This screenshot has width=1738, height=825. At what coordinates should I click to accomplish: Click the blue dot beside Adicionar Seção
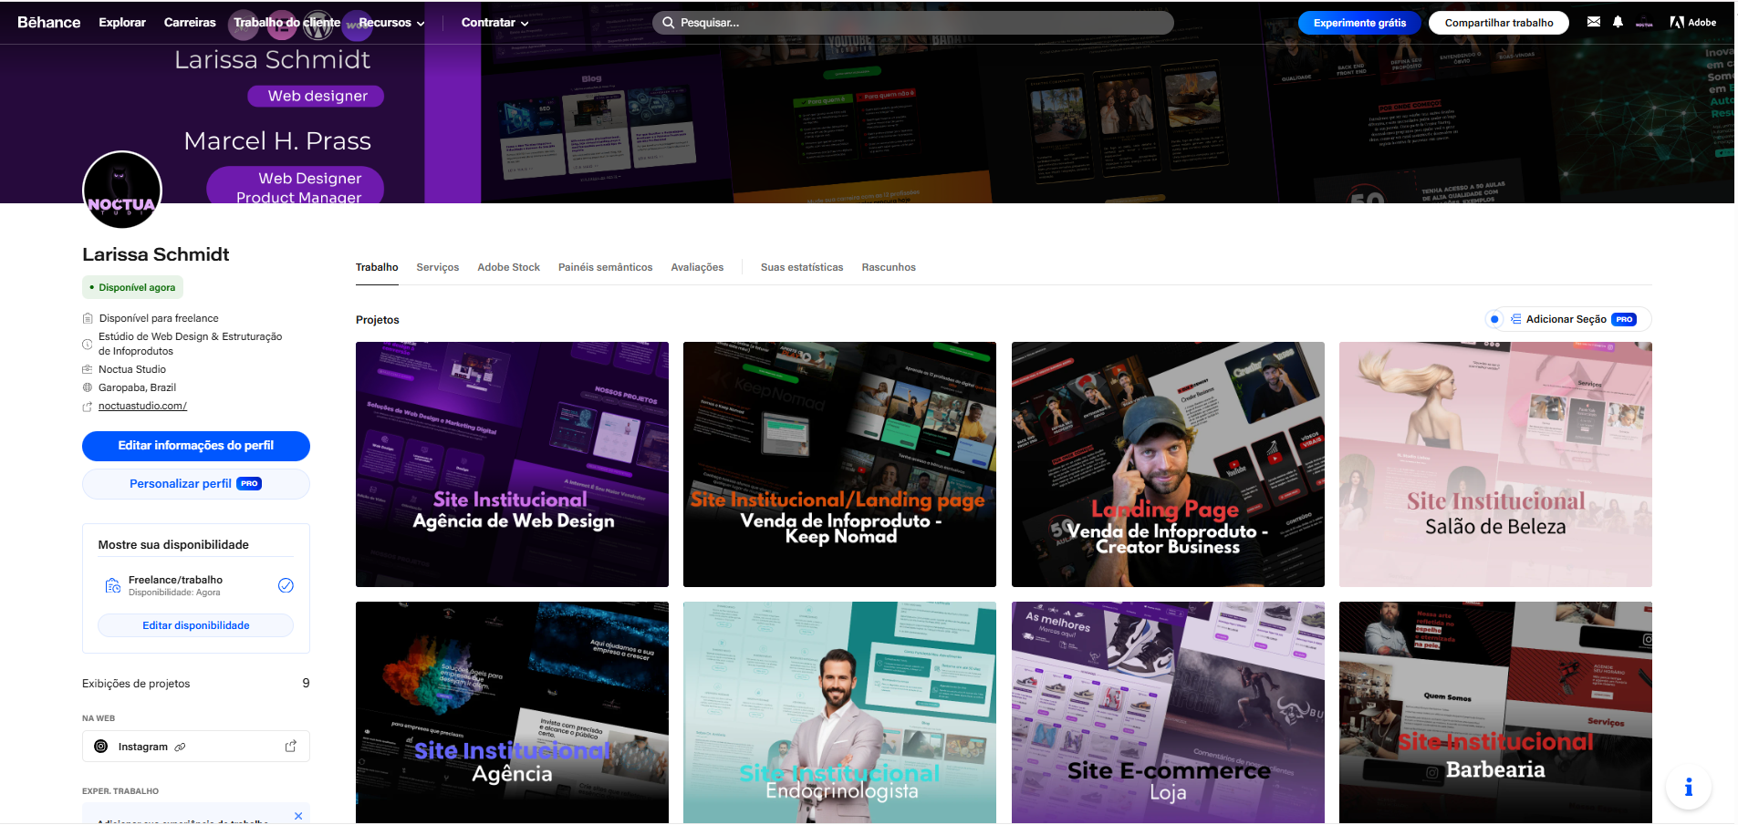pos(1494,319)
